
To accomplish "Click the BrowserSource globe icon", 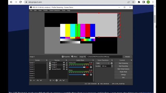I will coord(50,69).
